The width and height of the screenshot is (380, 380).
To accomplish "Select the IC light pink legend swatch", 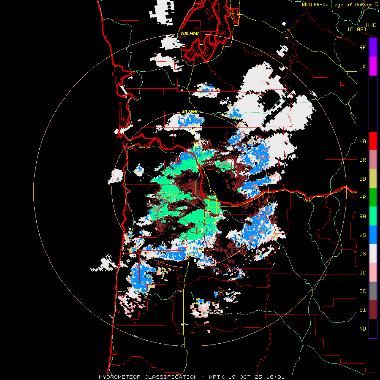I will click(x=373, y=272).
